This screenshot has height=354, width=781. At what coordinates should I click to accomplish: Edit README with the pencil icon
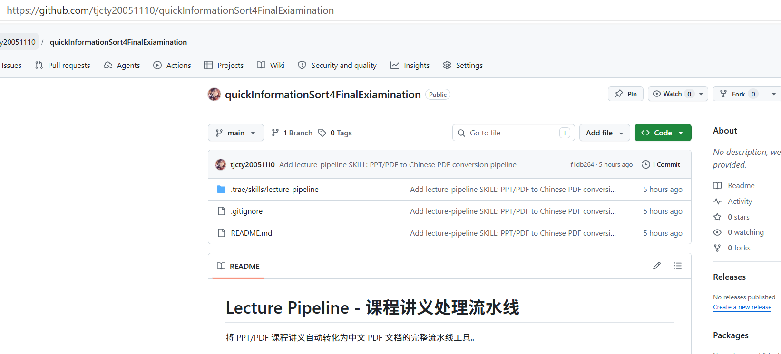[657, 266]
